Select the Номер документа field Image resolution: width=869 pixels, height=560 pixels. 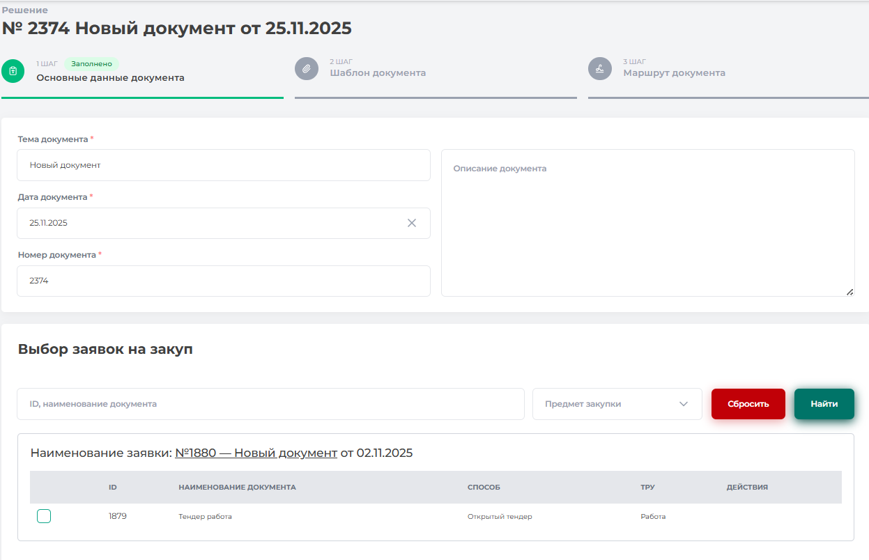click(x=223, y=281)
